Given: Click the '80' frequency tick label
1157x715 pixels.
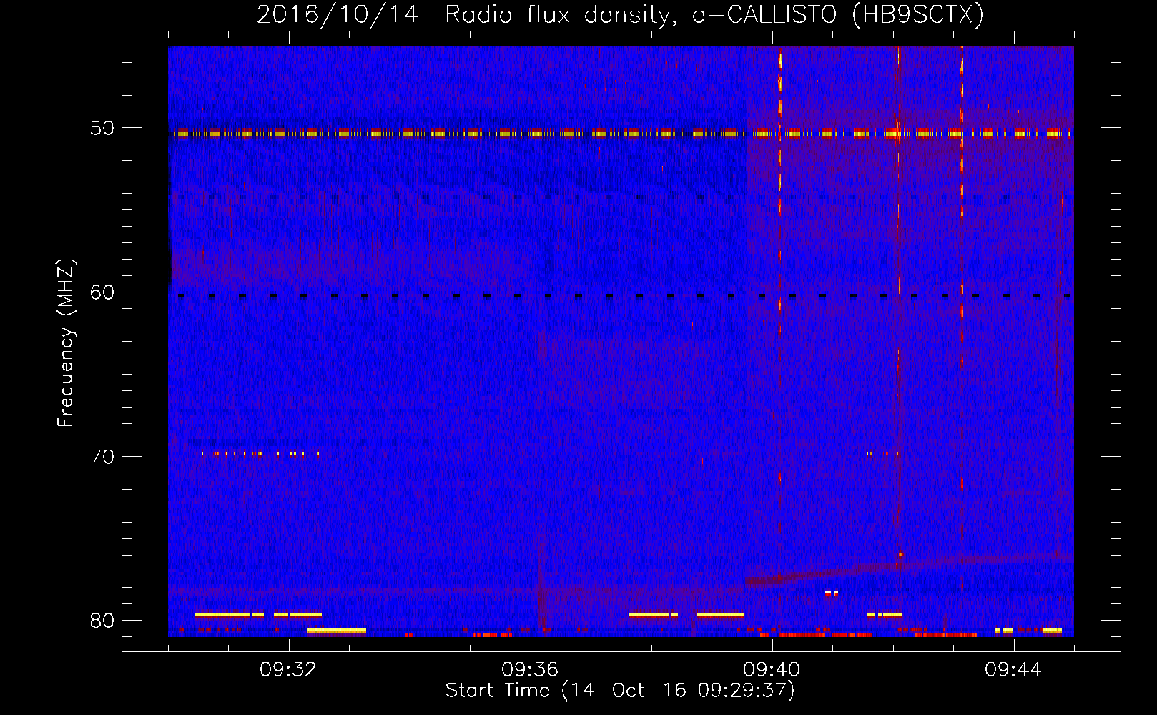Looking at the screenshot, I should pyautogui.click(x=102, y=621).
